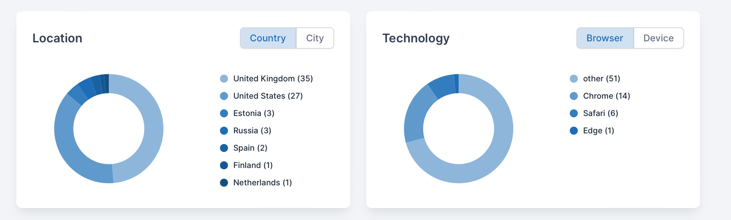Toggle Spain (2) legend entry

250,148
